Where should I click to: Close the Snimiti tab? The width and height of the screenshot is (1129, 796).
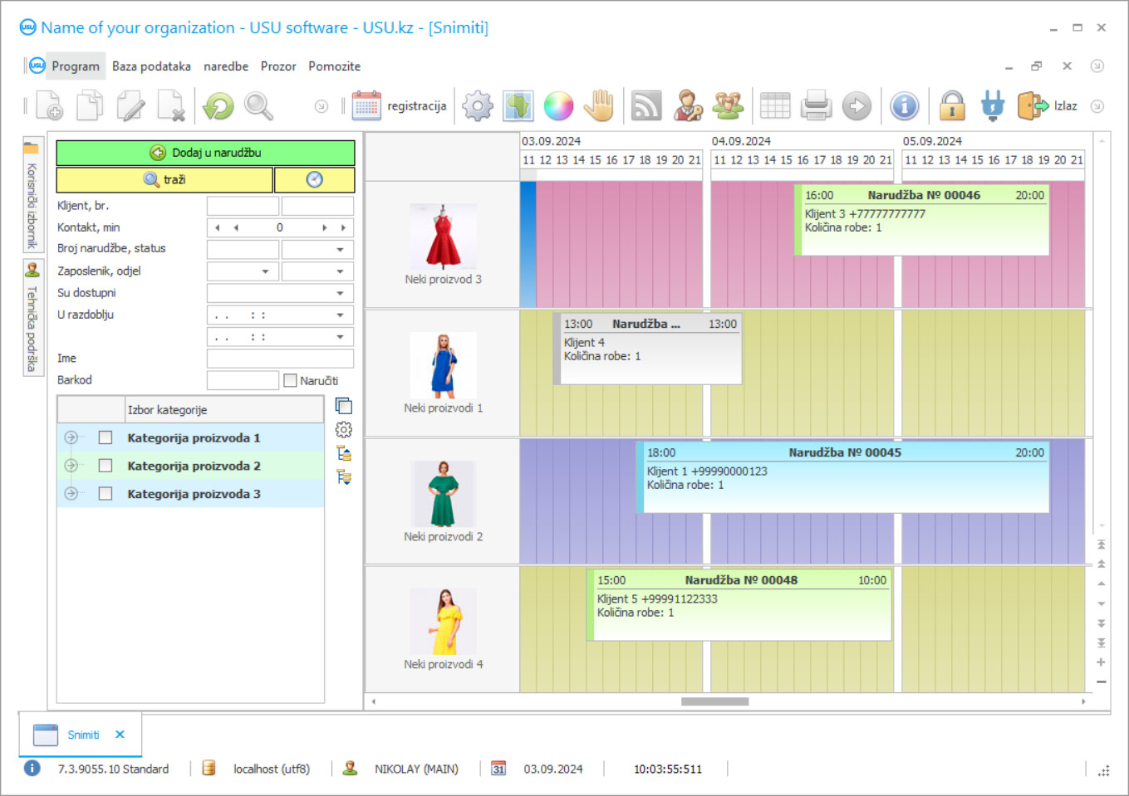(x=120, y=735)
